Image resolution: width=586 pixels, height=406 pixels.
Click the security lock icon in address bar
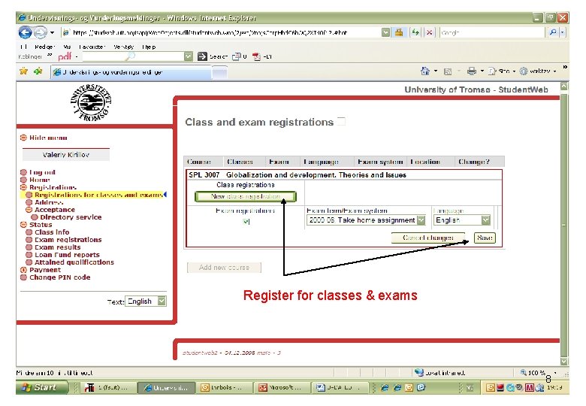click(x=399, y=32)
